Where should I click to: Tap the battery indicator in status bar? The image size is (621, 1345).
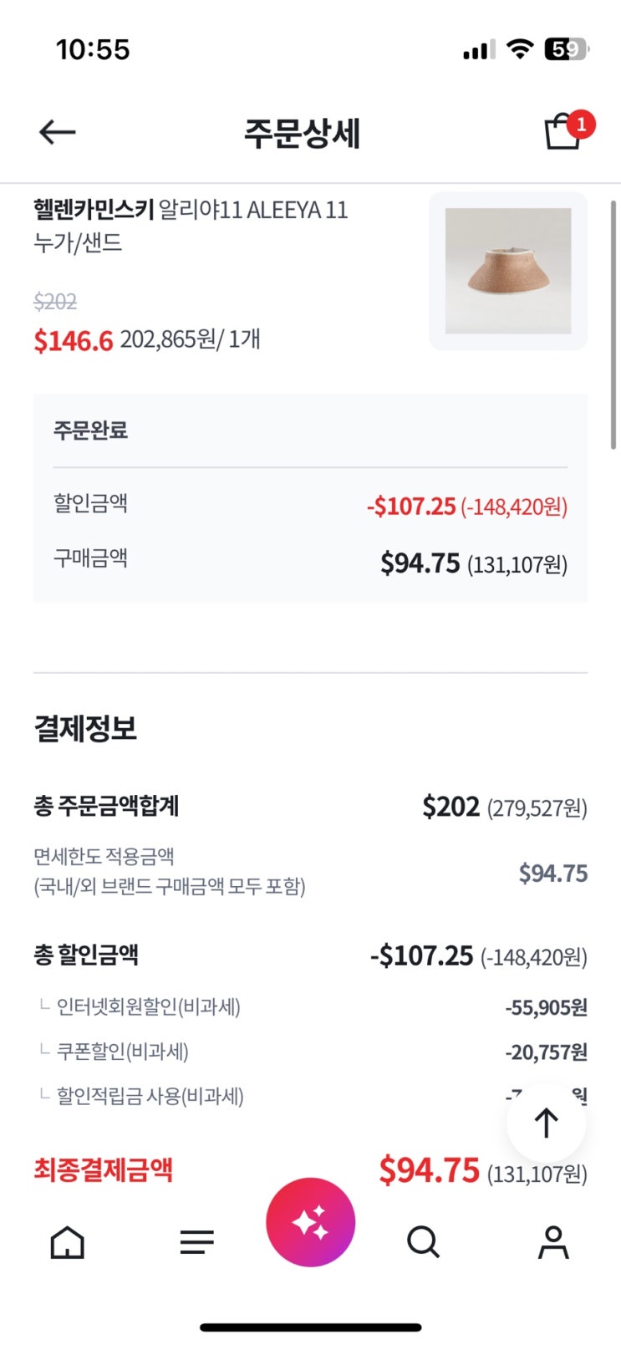(567, 49)
